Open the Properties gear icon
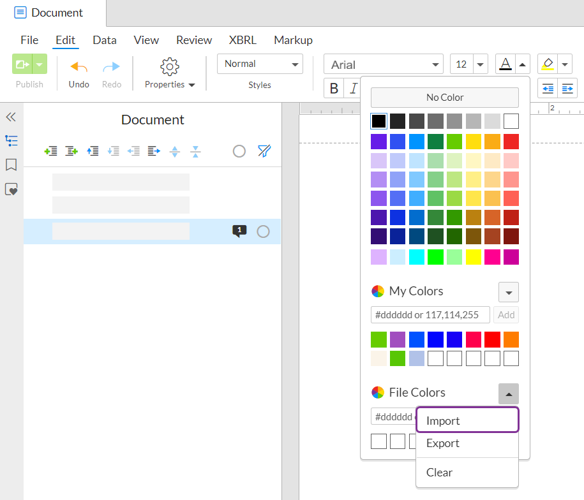 pyautogui.click(x=170, y=66)
